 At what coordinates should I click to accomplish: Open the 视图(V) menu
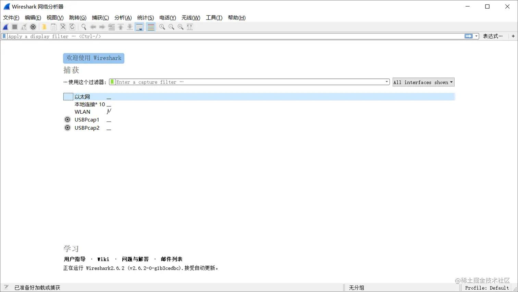(x=55, y=18)
